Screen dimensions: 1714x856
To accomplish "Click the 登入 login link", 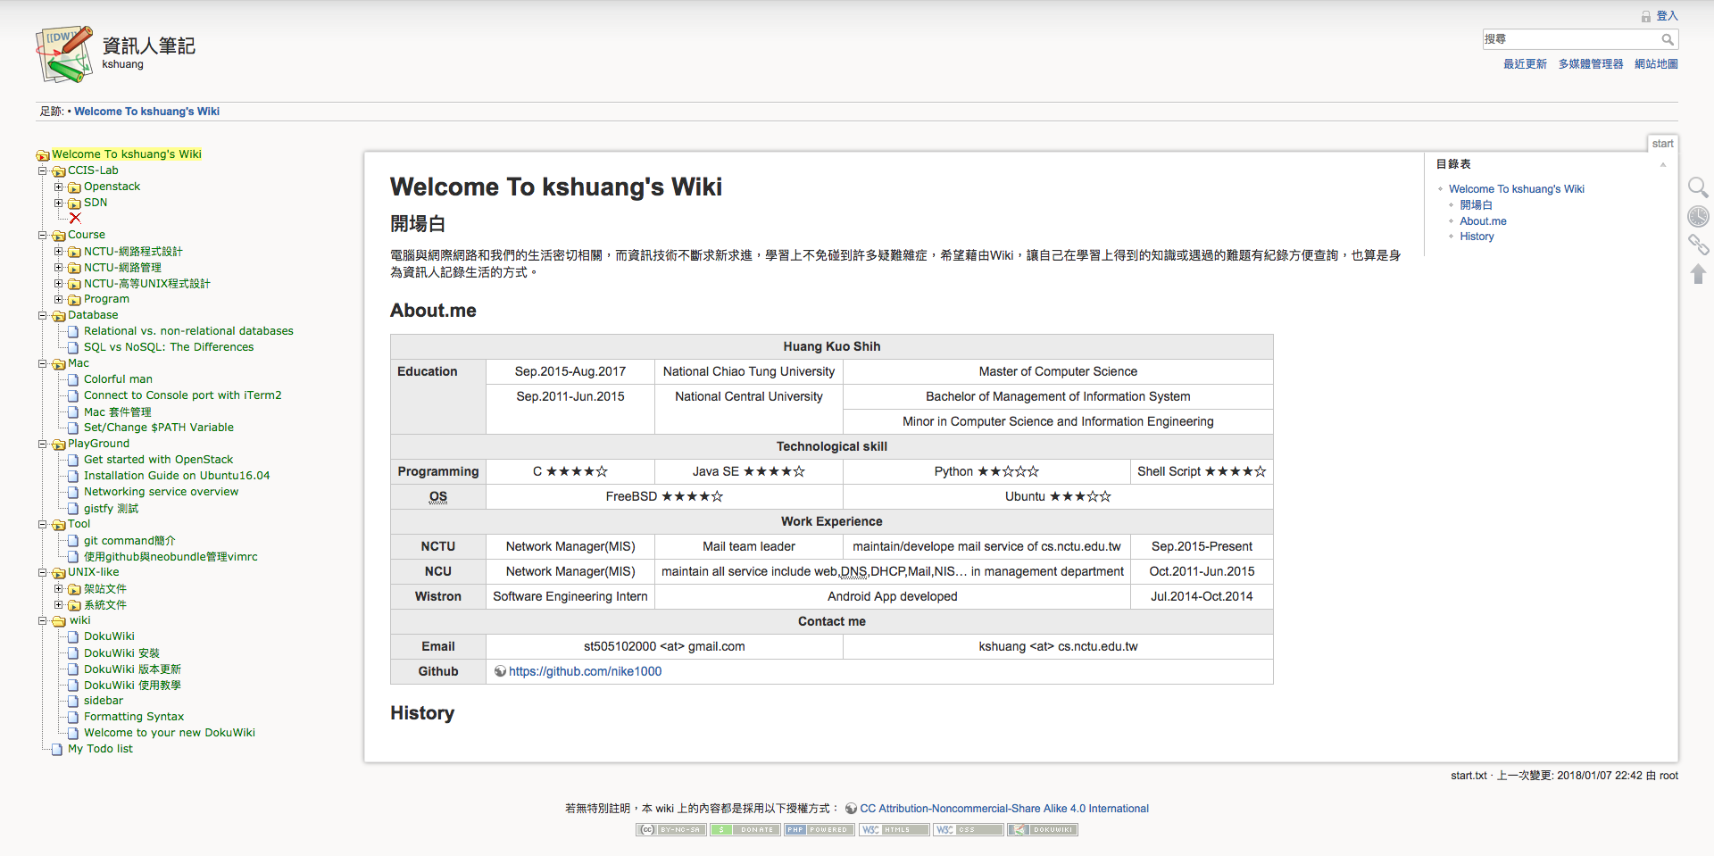I will coord(1666,16).
